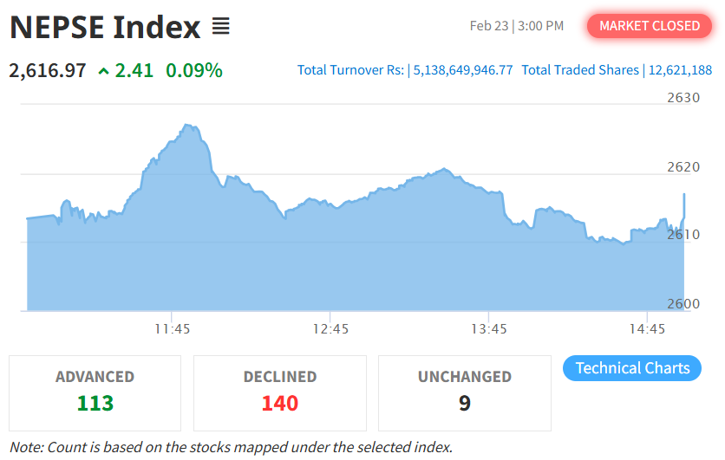Click the 14:45 time axis label
This screenshot has height=460, width=725.
pyautogui.click(x=647, y=329)
